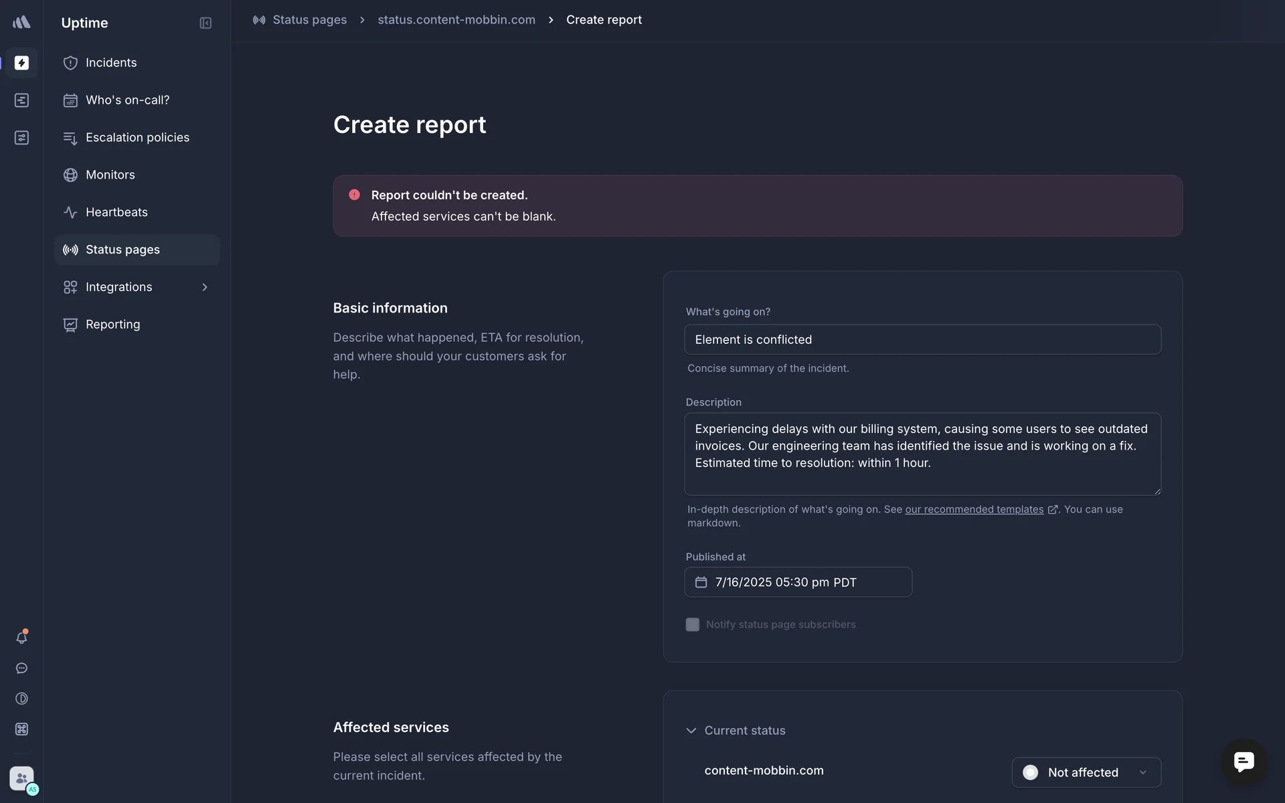The image size is (1285, 803).
Task: Open the feedback speech bubble icon
Action: pyautogui.click(x=21, y=668)
